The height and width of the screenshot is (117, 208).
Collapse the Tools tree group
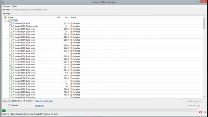click(x=5, y=21)
